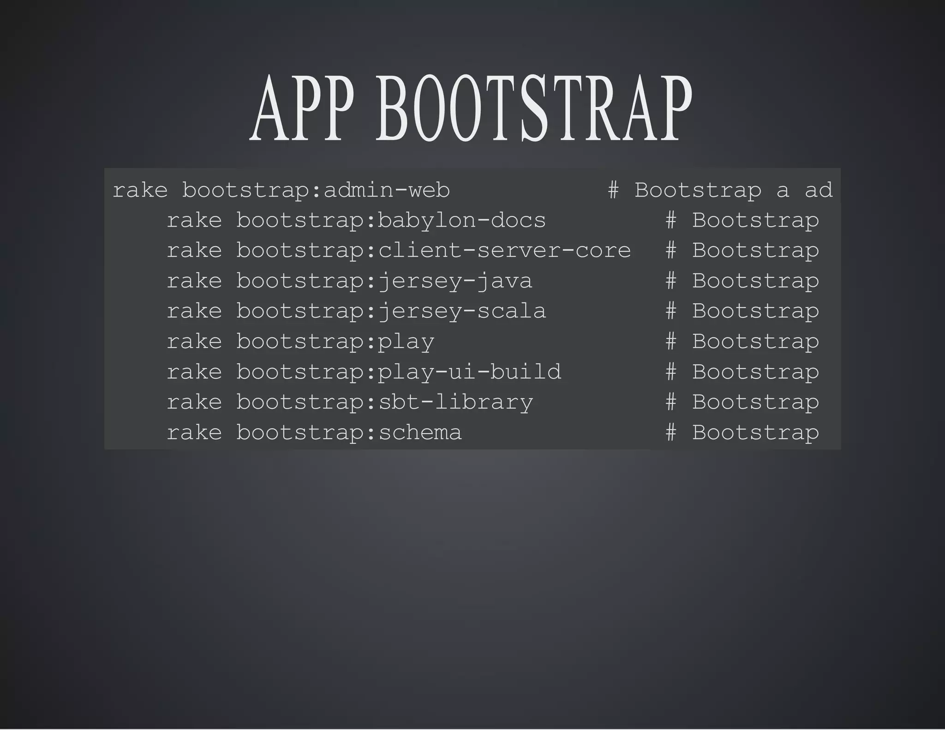Image resolution: width=945 pixels, height=730 pixels.
Task: Click the 'rake bootstrap:jersey-scala' command
Action: 356,311
